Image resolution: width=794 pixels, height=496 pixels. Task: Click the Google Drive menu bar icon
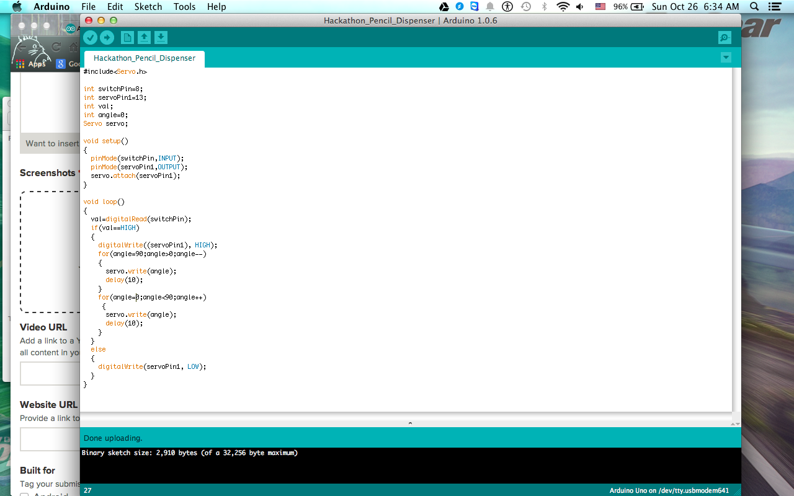pos(444,7)
